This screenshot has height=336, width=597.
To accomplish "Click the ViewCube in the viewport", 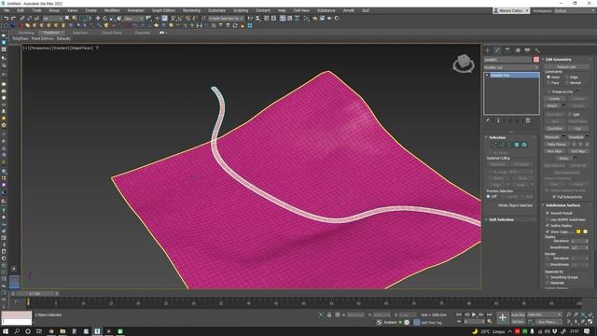I will tap(464, 63).
